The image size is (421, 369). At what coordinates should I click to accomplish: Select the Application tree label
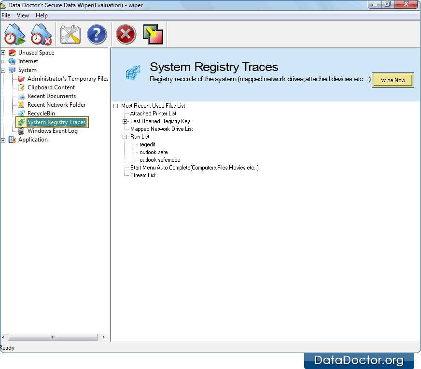pos(33,140)
